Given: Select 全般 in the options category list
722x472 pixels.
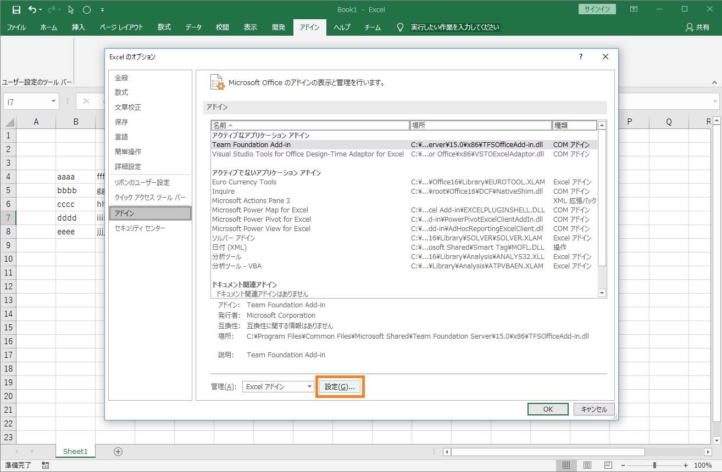Looking at the screenshot, I should pos(150,78).
